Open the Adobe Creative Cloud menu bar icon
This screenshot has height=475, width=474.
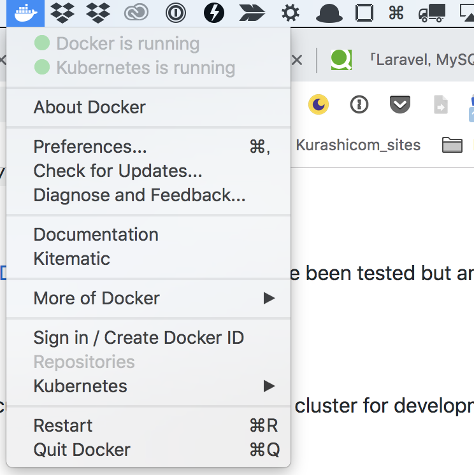[136, 13]
